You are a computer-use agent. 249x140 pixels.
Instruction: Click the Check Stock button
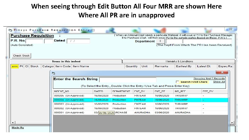(22, 56)
